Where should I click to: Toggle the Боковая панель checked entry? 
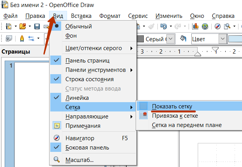tap(93, 148)
